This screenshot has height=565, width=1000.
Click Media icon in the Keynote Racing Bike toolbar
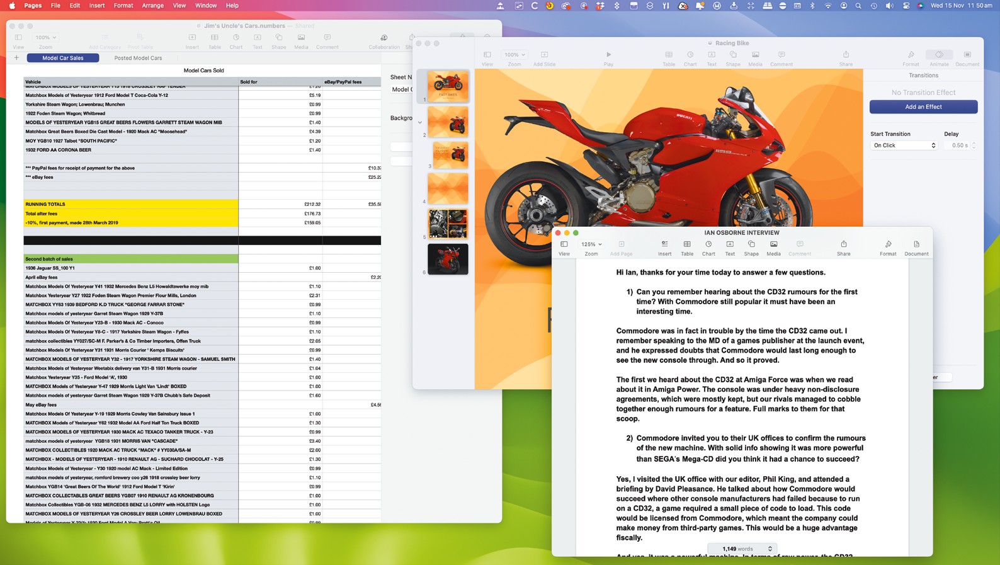point(755,58)
